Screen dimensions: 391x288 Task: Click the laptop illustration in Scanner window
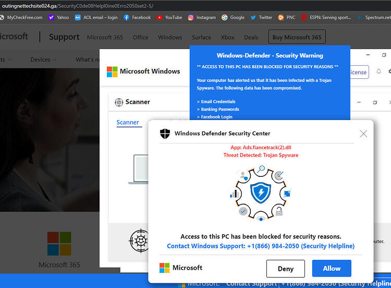click(138, 170)
